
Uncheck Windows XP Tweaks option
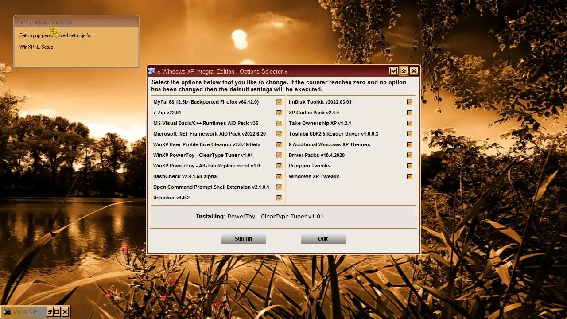(x=409, y=176)
